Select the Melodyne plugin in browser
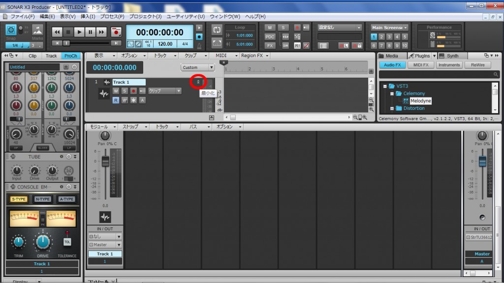Screen dimensions: 504x283 coord(420,101)
